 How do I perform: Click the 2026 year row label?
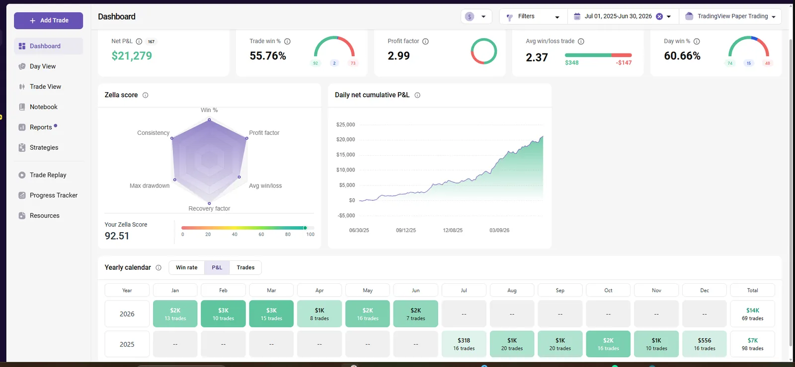[x=127, y=314]
